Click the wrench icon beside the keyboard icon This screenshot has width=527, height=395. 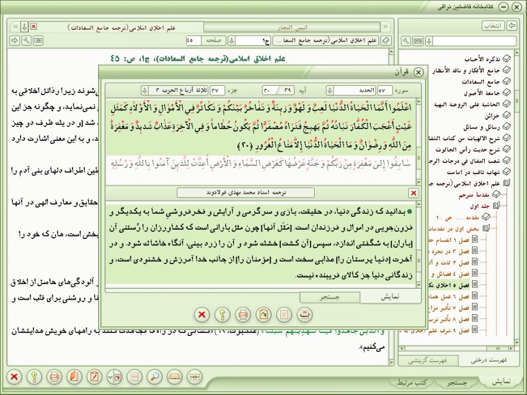[x=406, y=41]
